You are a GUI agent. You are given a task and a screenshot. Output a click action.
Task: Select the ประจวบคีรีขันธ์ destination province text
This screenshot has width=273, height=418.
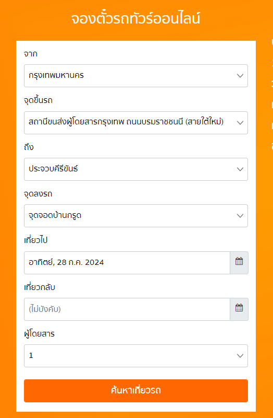[53, 169]
